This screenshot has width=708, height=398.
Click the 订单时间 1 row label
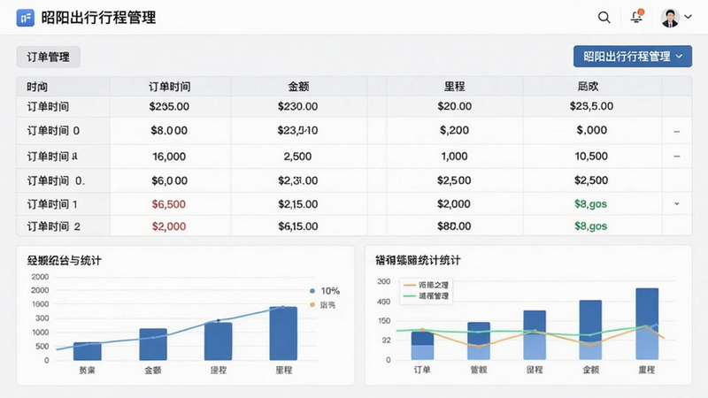52,204
